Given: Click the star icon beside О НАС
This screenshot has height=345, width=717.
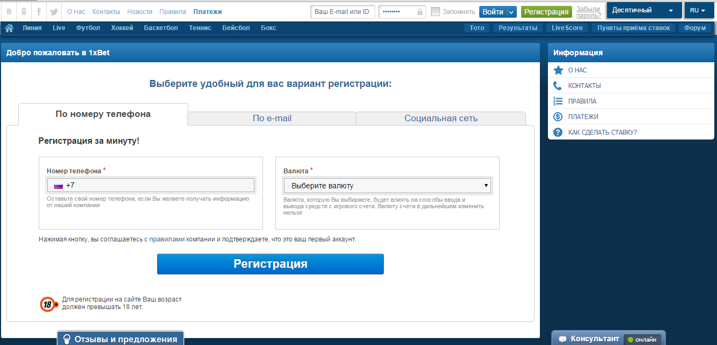Looking at the screenshot, I should tap(558, 70).
